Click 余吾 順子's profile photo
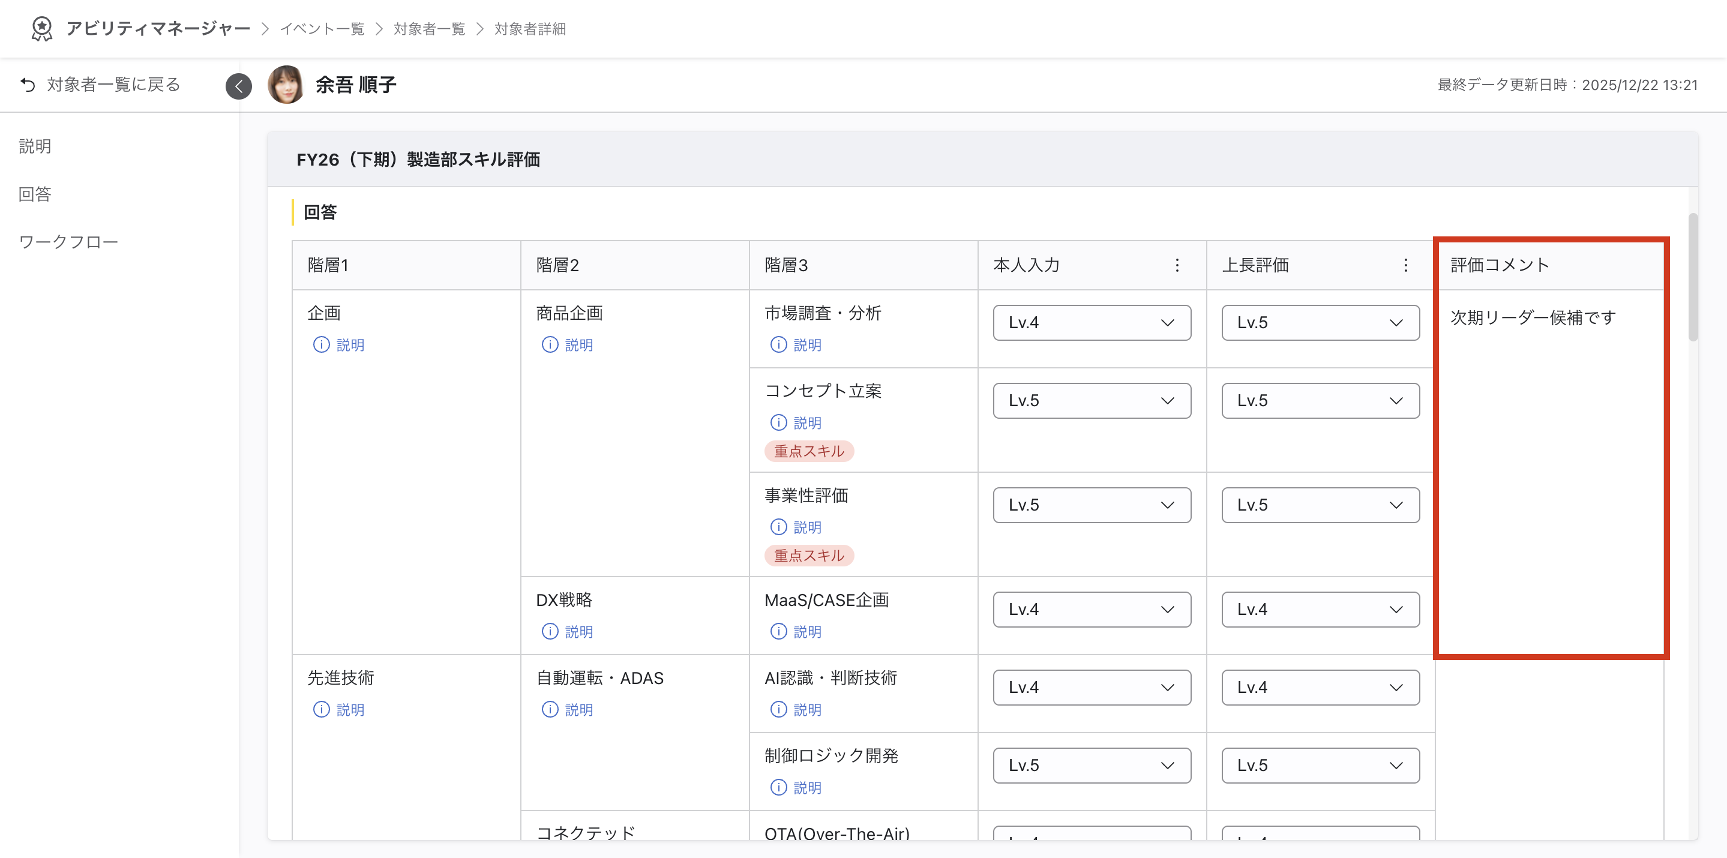Viewport: 1727px width, 858px height. 286,85
